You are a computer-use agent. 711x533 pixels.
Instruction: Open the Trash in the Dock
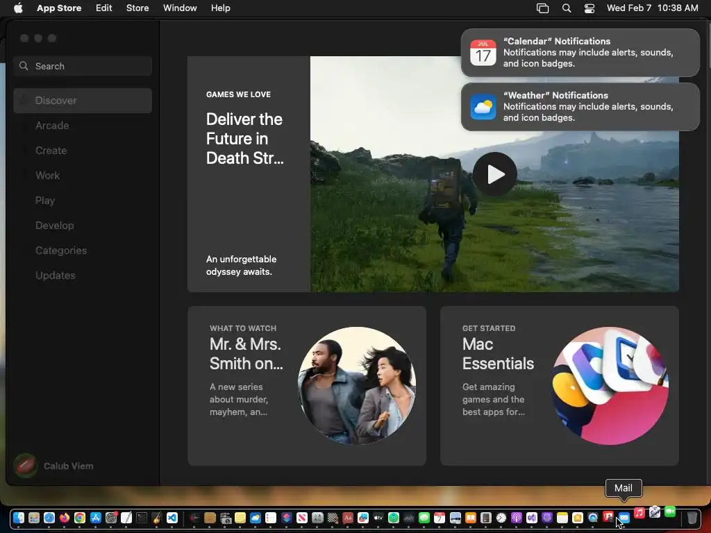point(692,517)
